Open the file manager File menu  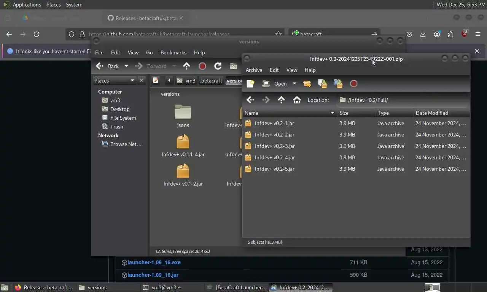pos(99,52)
